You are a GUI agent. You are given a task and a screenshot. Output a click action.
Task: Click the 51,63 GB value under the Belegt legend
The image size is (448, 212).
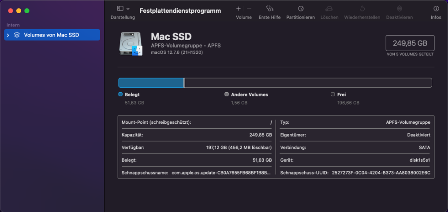134,103
